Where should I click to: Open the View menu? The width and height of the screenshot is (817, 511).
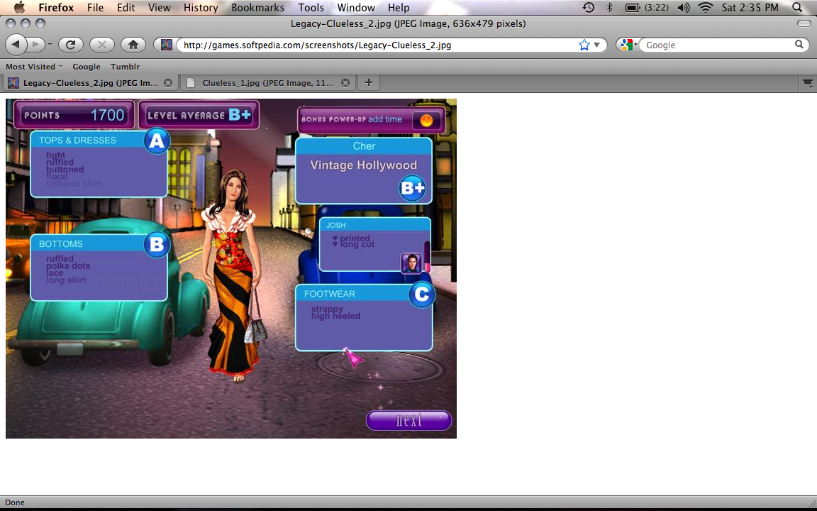point(160,8)
